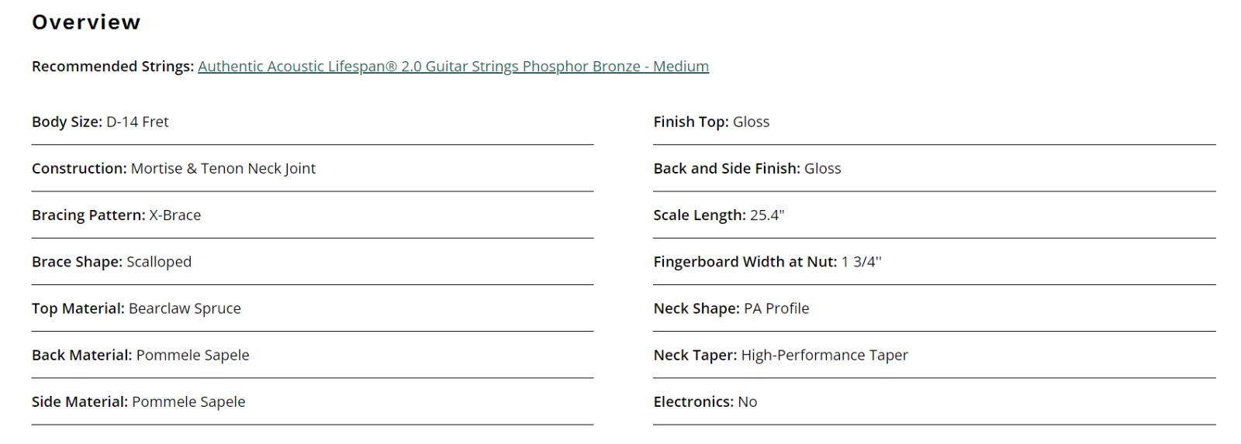
Task: Click the Back and Side Finish row
Action: click(935, 168)
